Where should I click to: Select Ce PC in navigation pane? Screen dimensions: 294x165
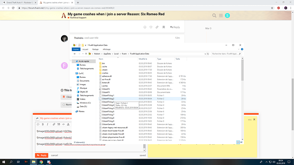click(81, 74)
